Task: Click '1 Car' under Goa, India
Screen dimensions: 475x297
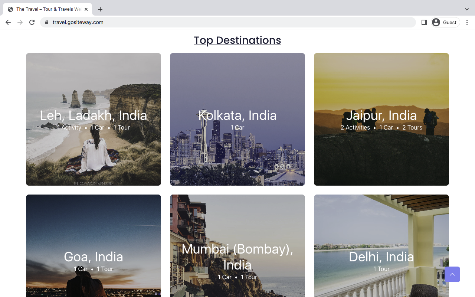Action: pos(81,269)
